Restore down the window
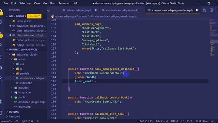Image resolution: width=218 pixels, height=123 pixels. 209,3
